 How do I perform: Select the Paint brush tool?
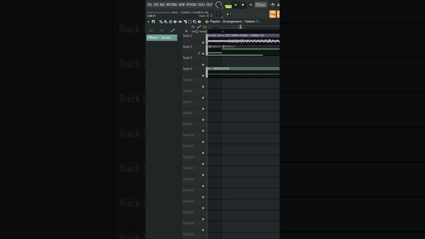(x=165, y=22)
